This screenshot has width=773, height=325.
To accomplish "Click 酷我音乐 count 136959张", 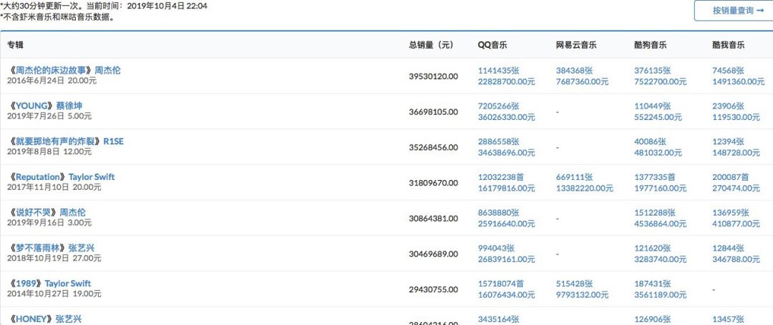I will point(731,212).
